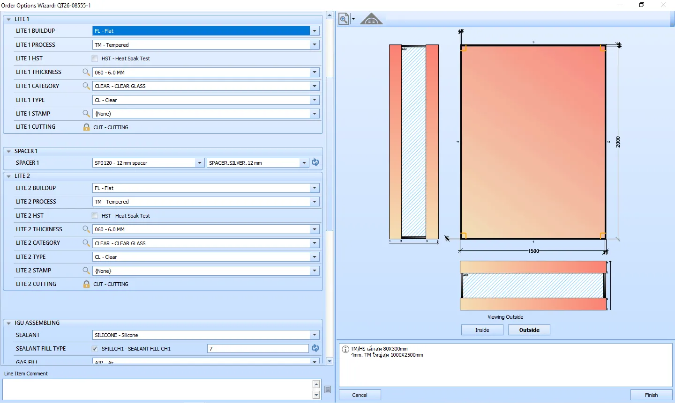Click the LITE 1 CATEGORY search magnifier

tap(86, 86)
